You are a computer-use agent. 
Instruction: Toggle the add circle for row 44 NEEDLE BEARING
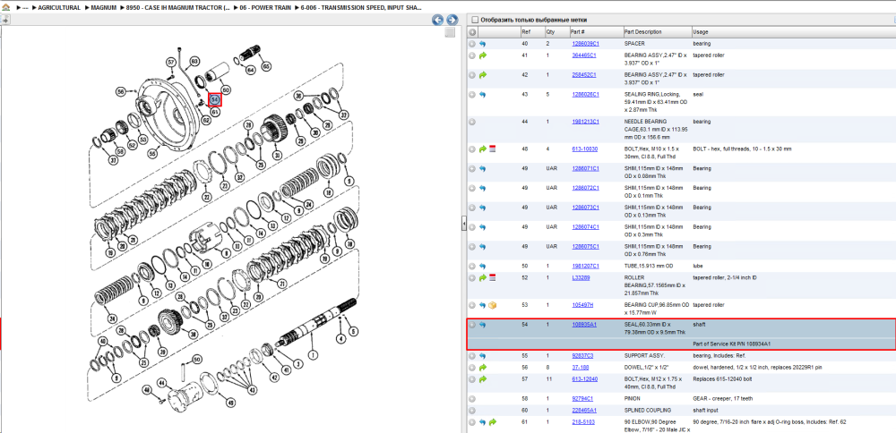pos(472,122)
